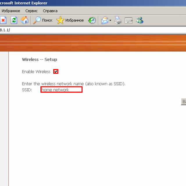Image resolution: width=186 pixels, height=186 pixels.
Task: Open the Сервис menu
Action: pos(31,11)
